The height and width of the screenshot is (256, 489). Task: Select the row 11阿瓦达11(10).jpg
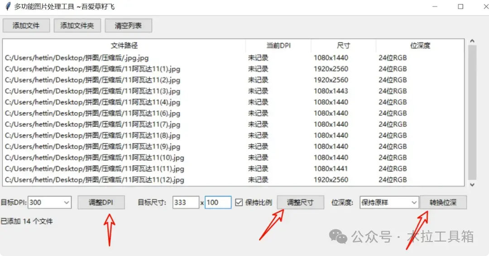click(233, 157)
